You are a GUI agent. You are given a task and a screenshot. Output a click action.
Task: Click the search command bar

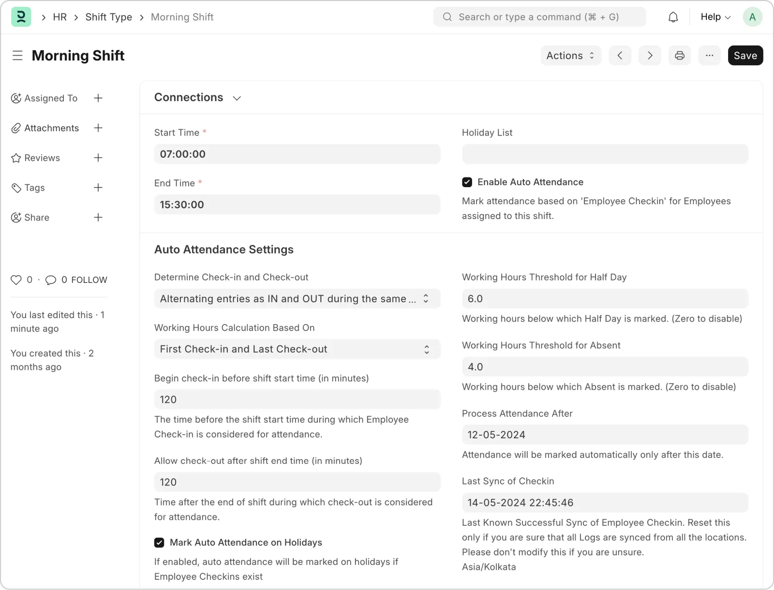[x=539, y=16]
